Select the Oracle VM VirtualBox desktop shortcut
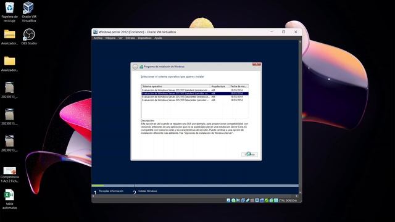Viewport: 395px width, 222px height. coord(29,12)
